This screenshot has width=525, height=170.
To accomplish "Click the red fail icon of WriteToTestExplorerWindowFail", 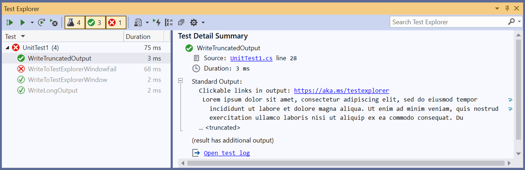I will pyautogui.click(x=21, y=69).
